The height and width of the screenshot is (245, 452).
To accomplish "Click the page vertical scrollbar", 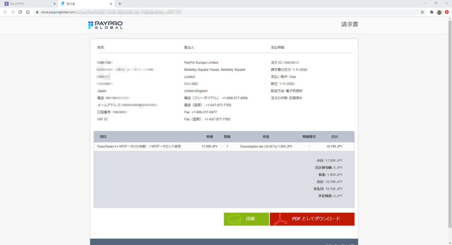I will tap(450, 124).
